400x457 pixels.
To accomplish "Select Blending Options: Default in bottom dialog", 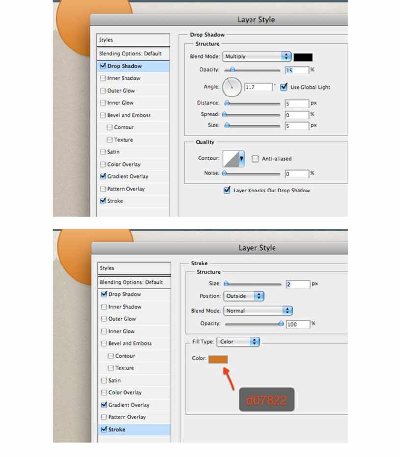I will (x=134, y=282).
